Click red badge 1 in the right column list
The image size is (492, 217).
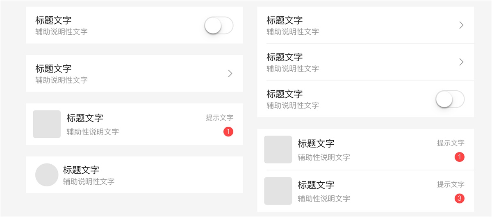(x=460, y=157)
